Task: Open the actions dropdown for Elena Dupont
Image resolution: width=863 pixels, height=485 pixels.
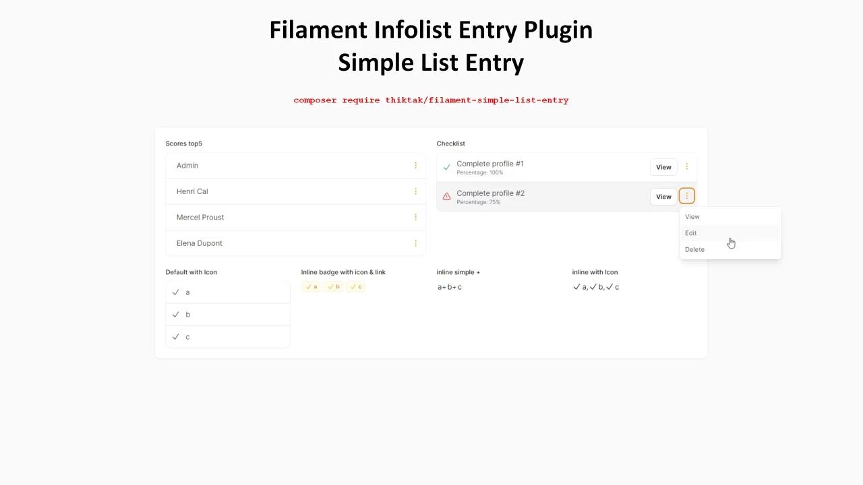Action: coord(415,243)
